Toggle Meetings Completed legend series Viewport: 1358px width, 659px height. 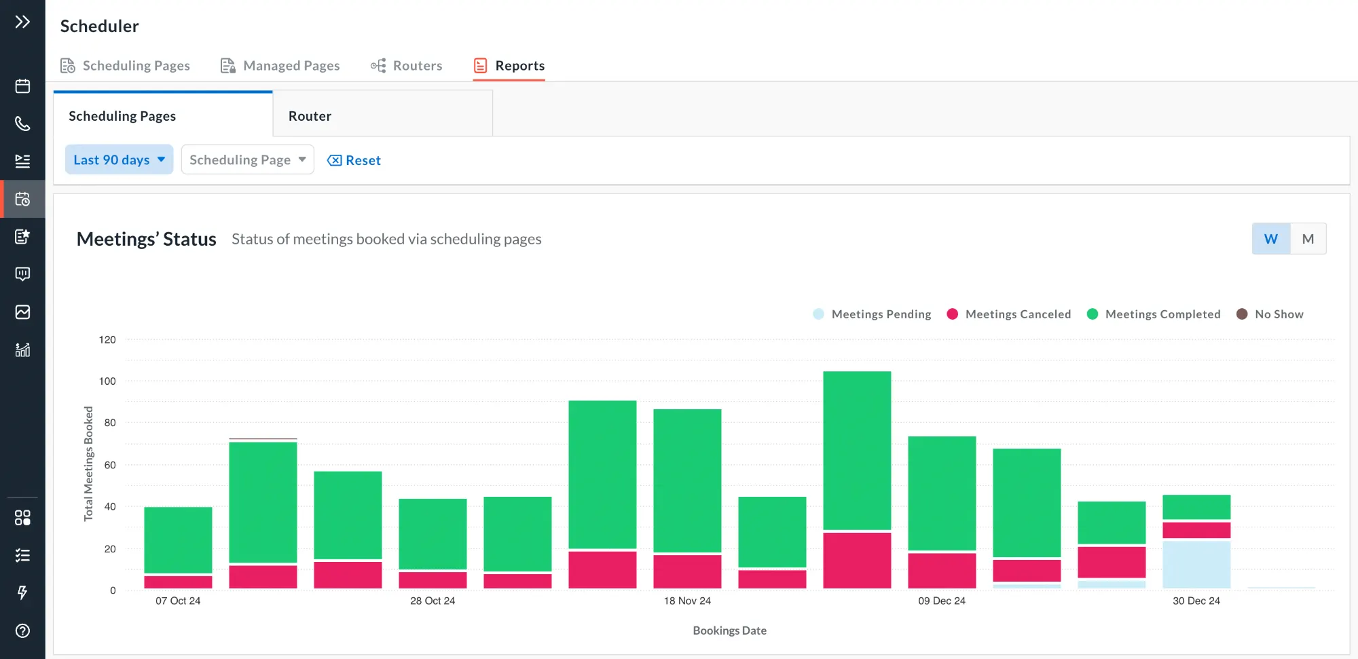(x=1153, y=314)
